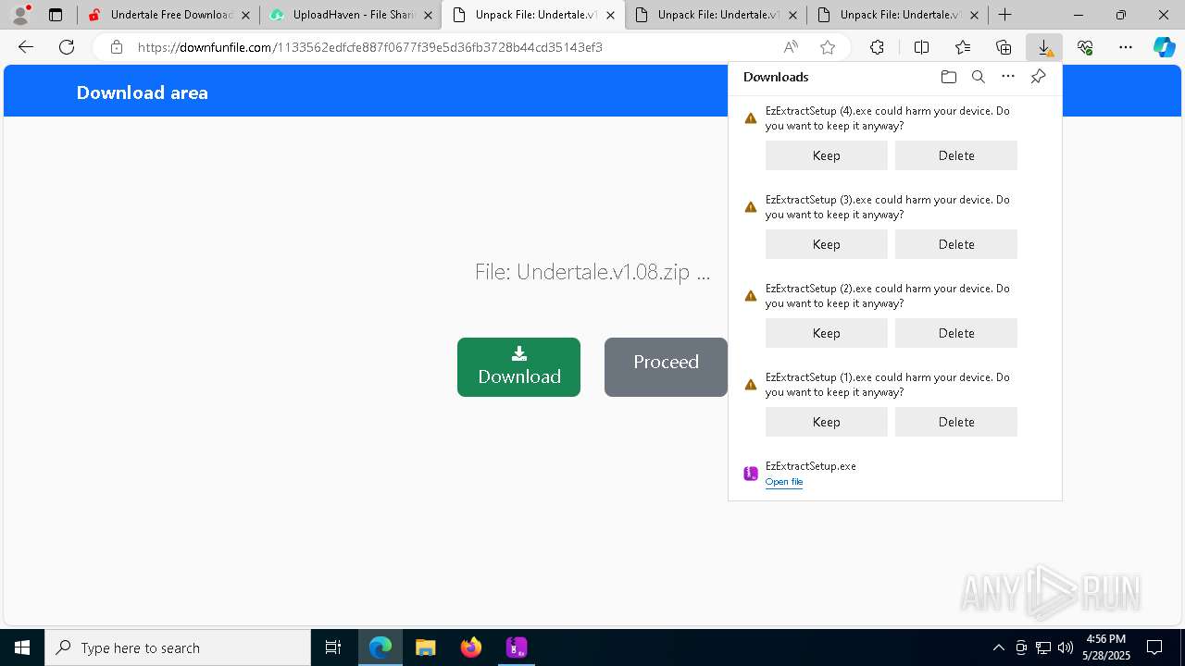Keep EzExtractSetup (3).exe
The image size is (1185, 666).
coord(826,244)
